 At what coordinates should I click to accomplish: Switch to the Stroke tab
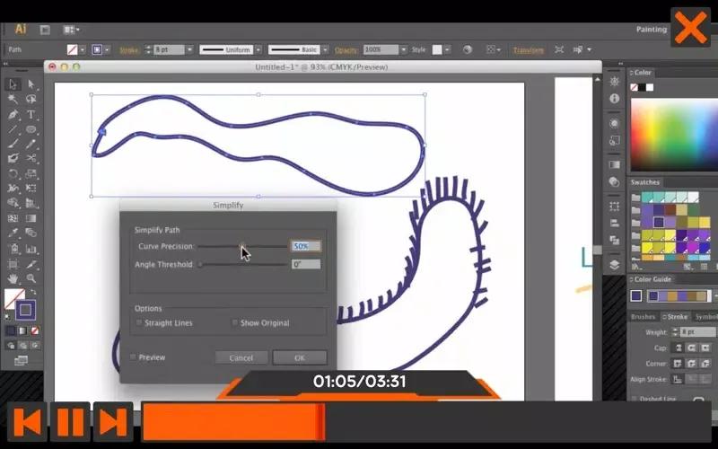point(675,317)
